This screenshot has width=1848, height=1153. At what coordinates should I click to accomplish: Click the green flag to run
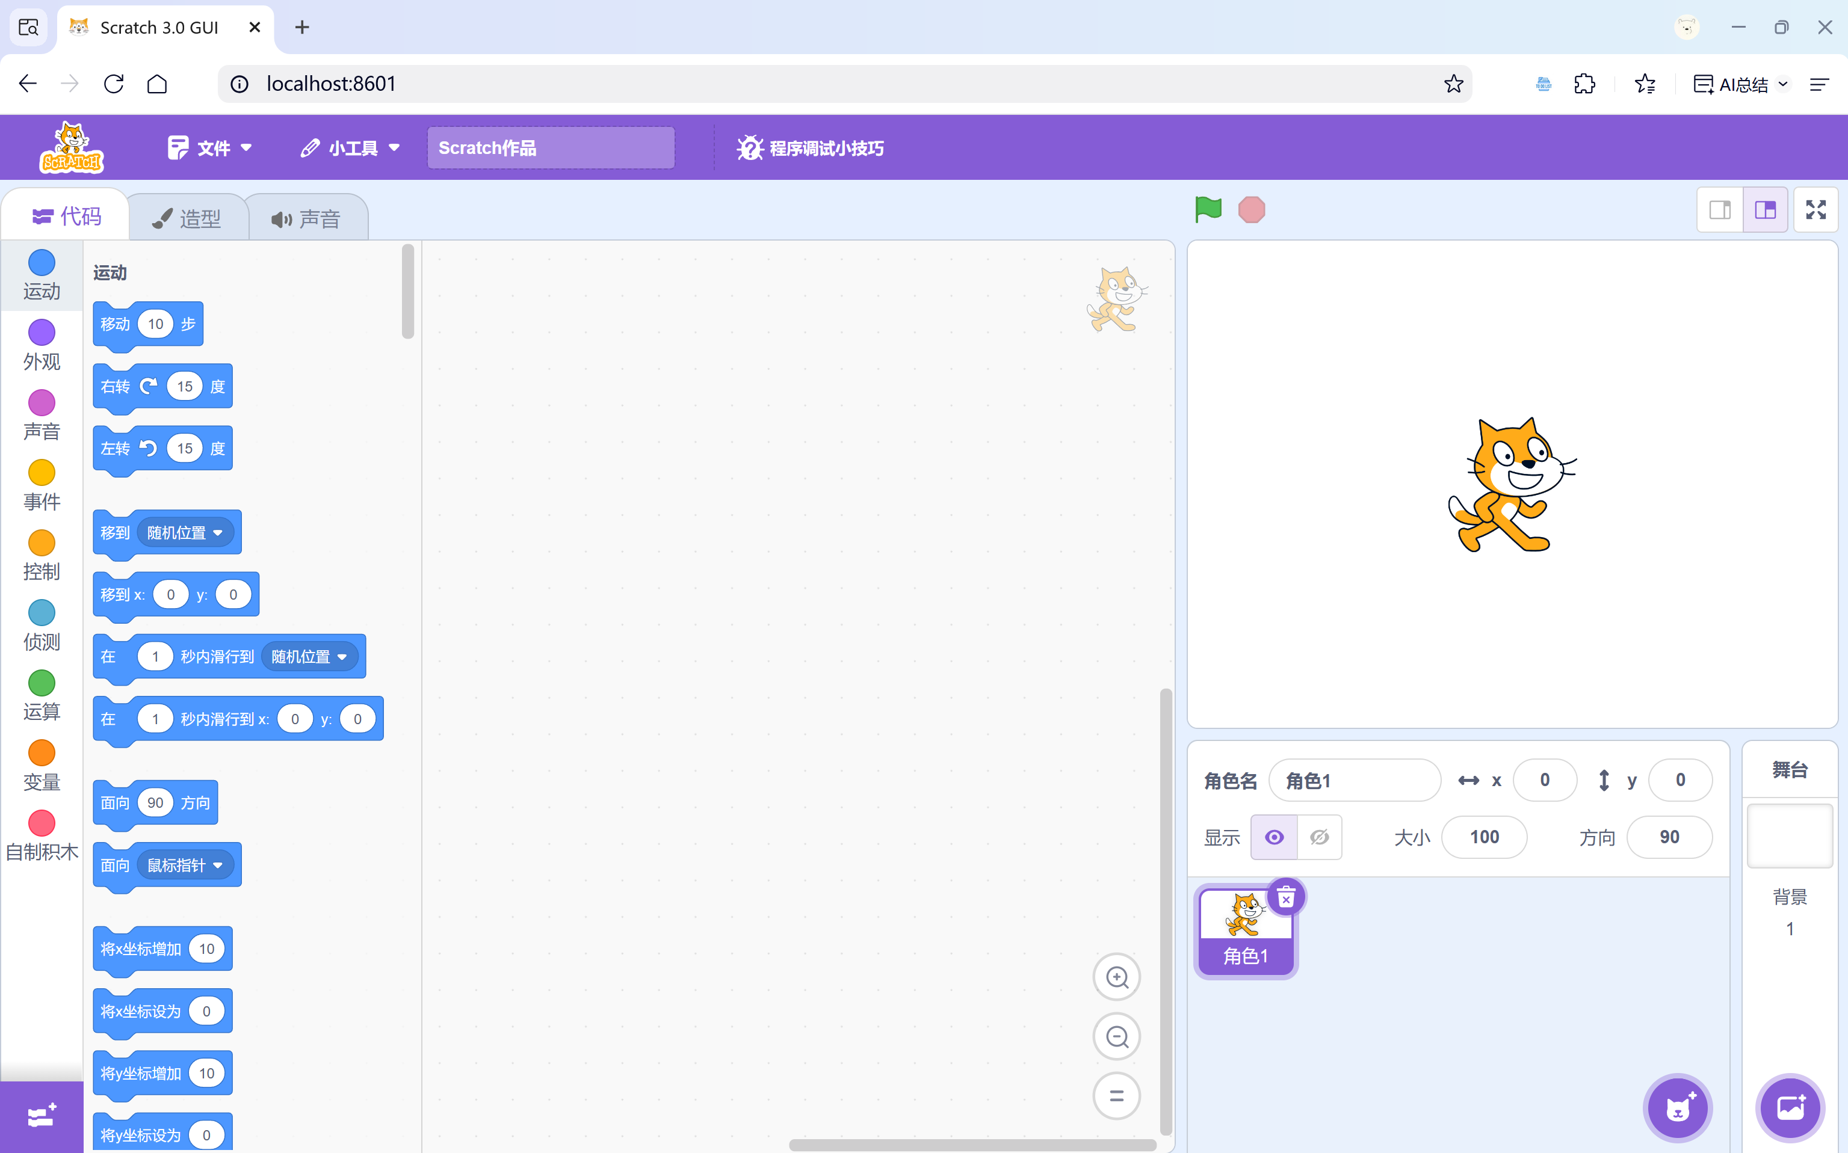pos(1208,209)
